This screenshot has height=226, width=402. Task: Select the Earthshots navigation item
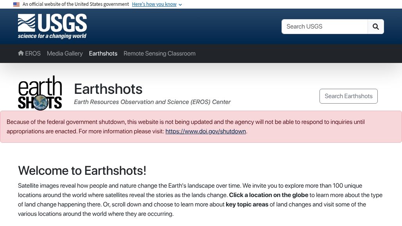coord(103,54)
